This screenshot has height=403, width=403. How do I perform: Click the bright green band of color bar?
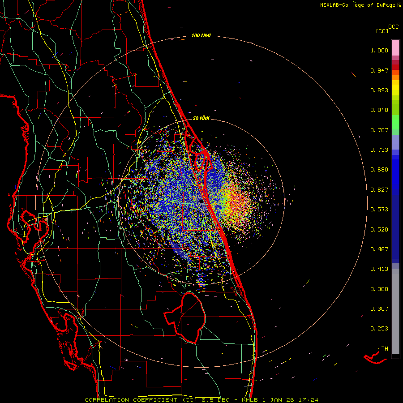(395, 122)
